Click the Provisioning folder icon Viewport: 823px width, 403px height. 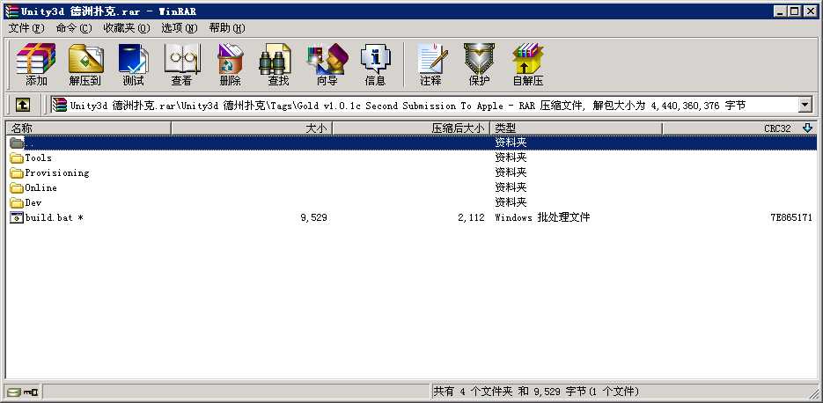17,172
